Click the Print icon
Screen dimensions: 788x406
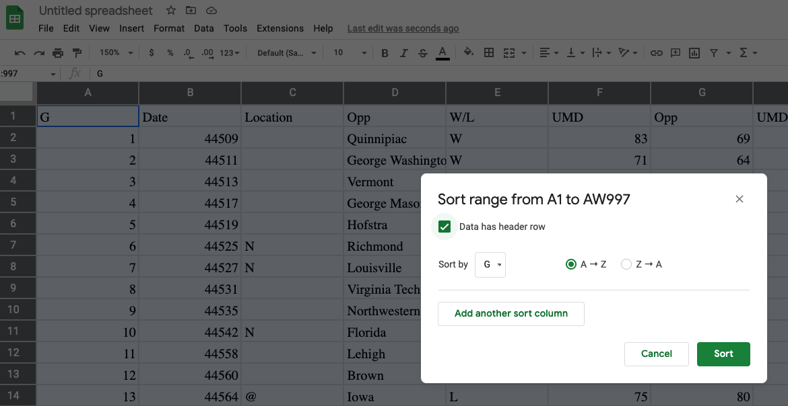[x=58, y=52]
